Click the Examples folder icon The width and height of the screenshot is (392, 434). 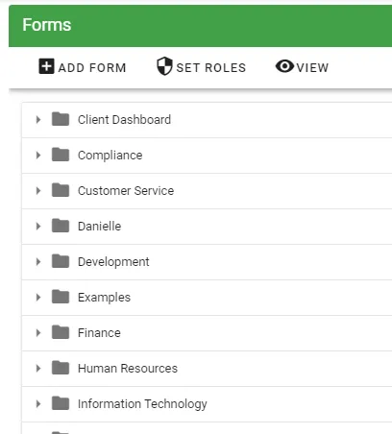click(x=61, y=297)
